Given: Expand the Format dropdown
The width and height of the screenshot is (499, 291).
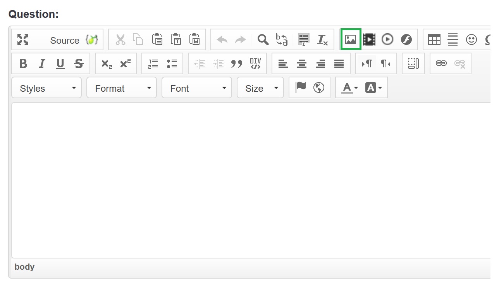Looking at the screenshot, I should pos(122,88).
